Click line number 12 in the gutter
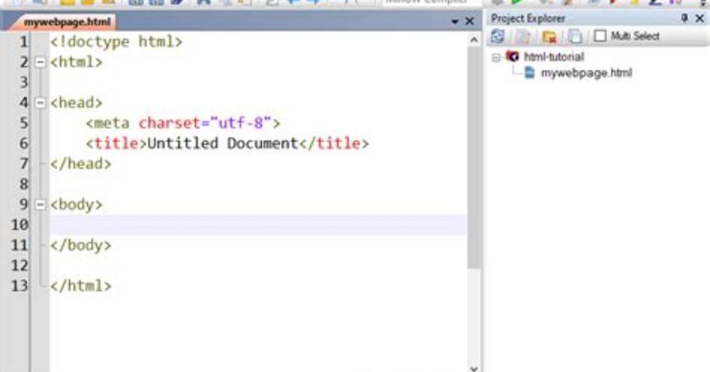 (20, 266)
